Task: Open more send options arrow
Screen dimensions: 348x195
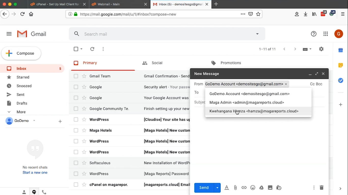Action: pos(217,188)
